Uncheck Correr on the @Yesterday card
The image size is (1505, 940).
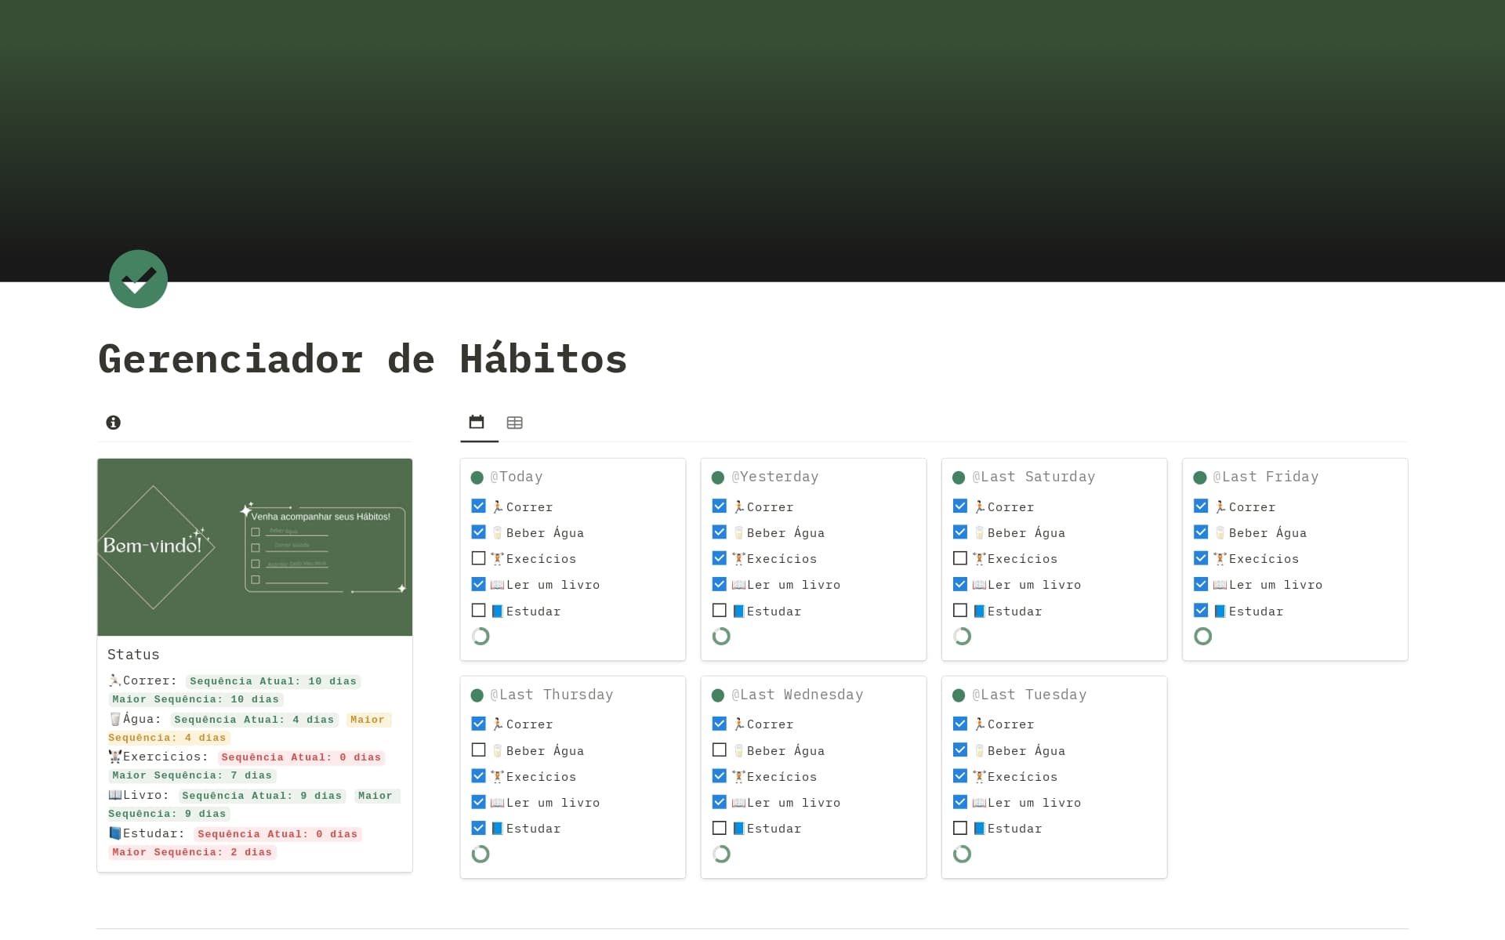click(x=720, y=506)
